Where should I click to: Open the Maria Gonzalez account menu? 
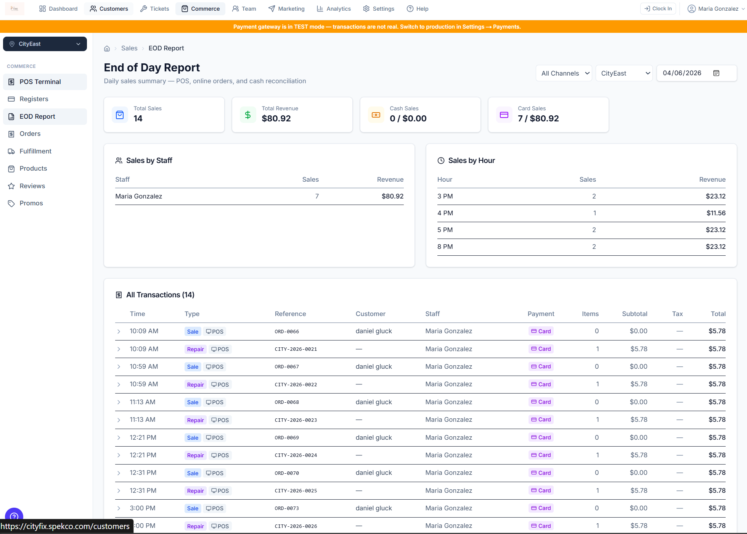coord(715,8)
